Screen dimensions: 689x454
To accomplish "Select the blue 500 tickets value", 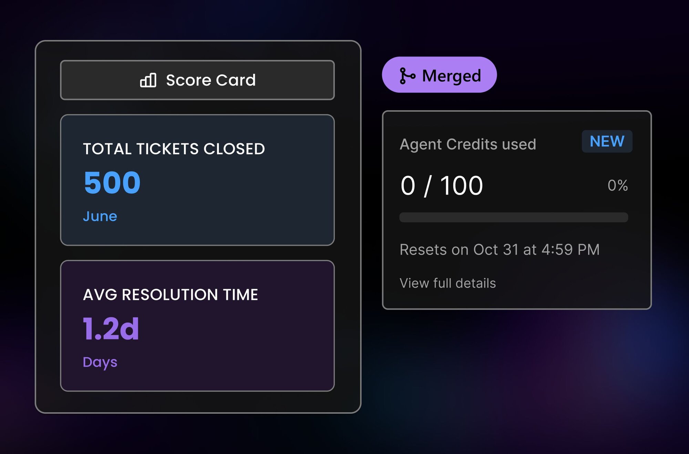I will tap(112, 183).
